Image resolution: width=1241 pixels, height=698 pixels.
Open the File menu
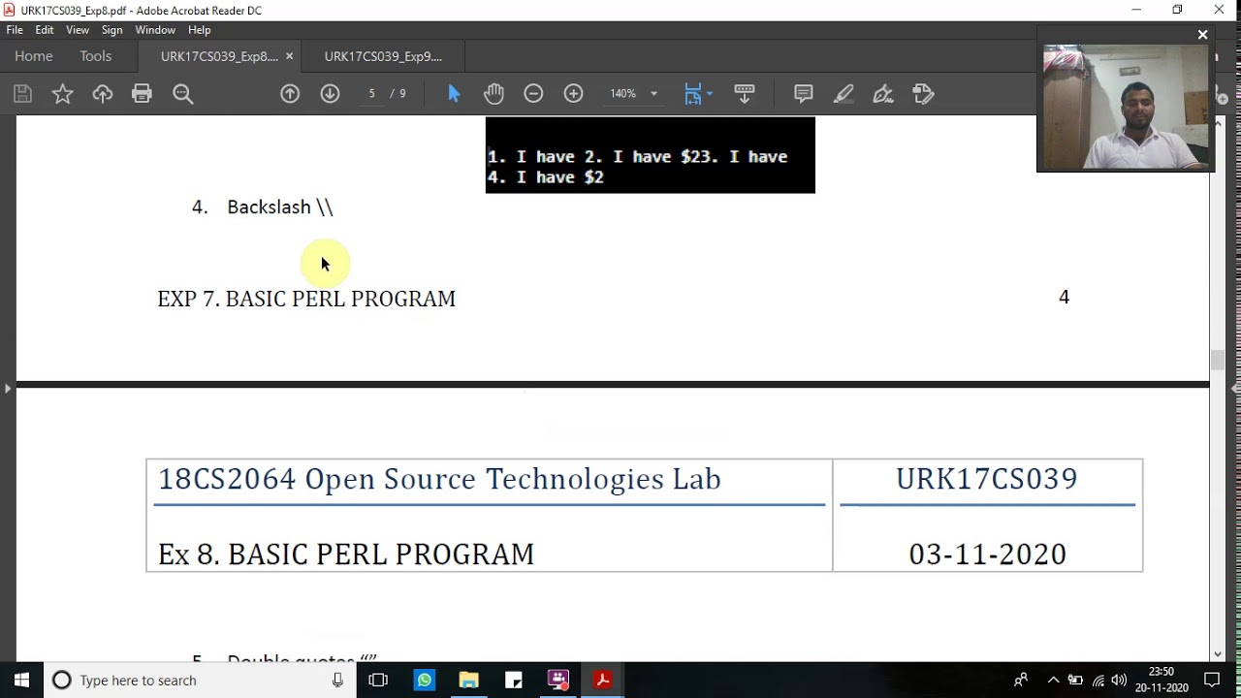pyautogui.click(x=15, y=30)
